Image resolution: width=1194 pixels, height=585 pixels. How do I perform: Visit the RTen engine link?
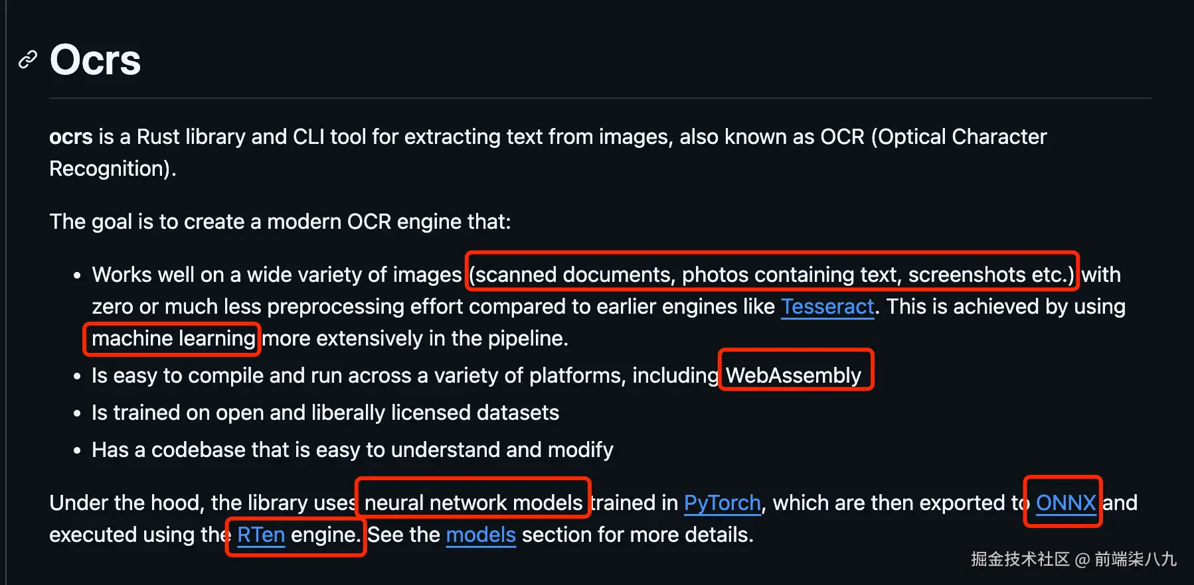[261, 535]
